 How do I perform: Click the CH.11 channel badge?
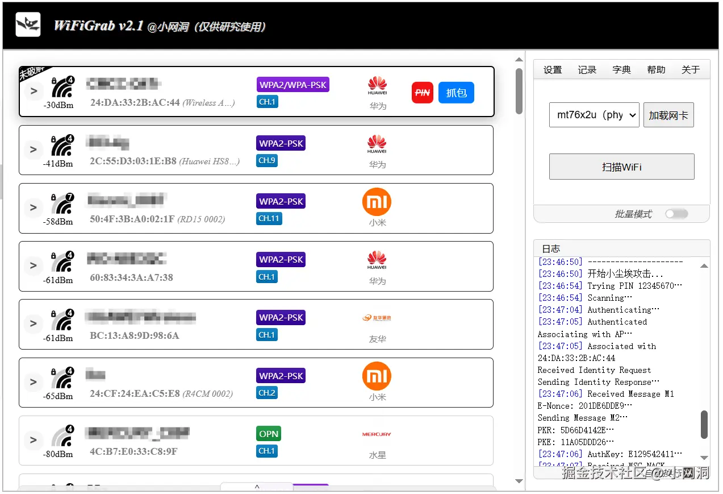pyautogui.click(x=269, y=218)
